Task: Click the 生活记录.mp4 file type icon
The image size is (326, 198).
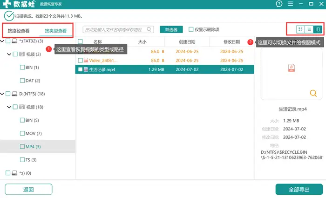Action: (x=86, y=69)
